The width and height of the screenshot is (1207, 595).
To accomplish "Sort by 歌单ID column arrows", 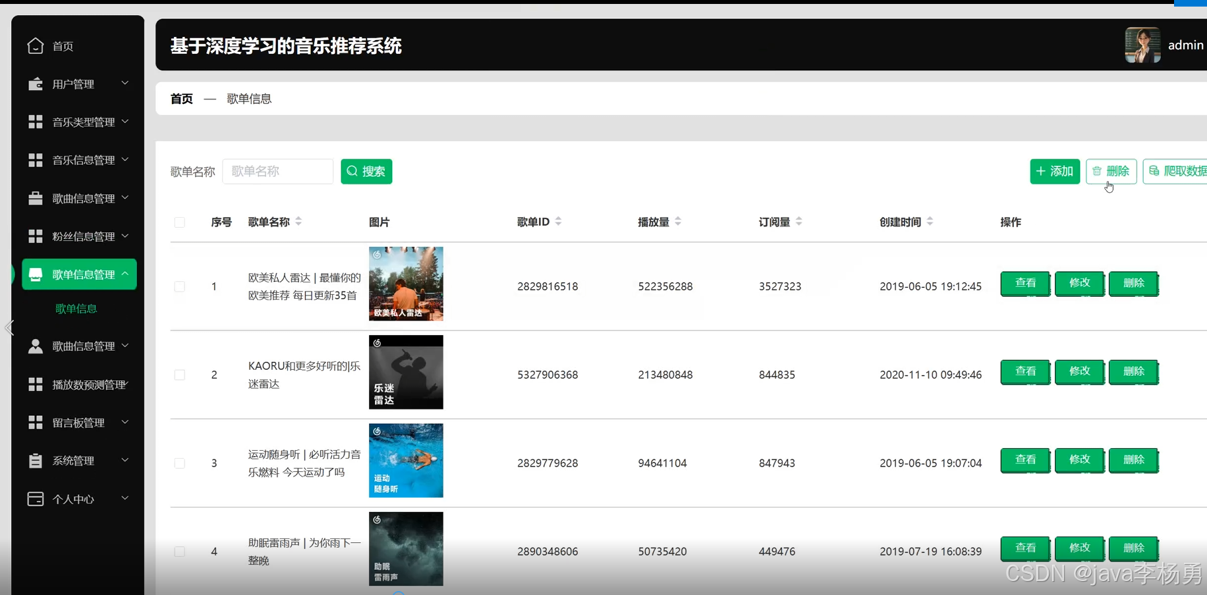I will tap(558, 221).
